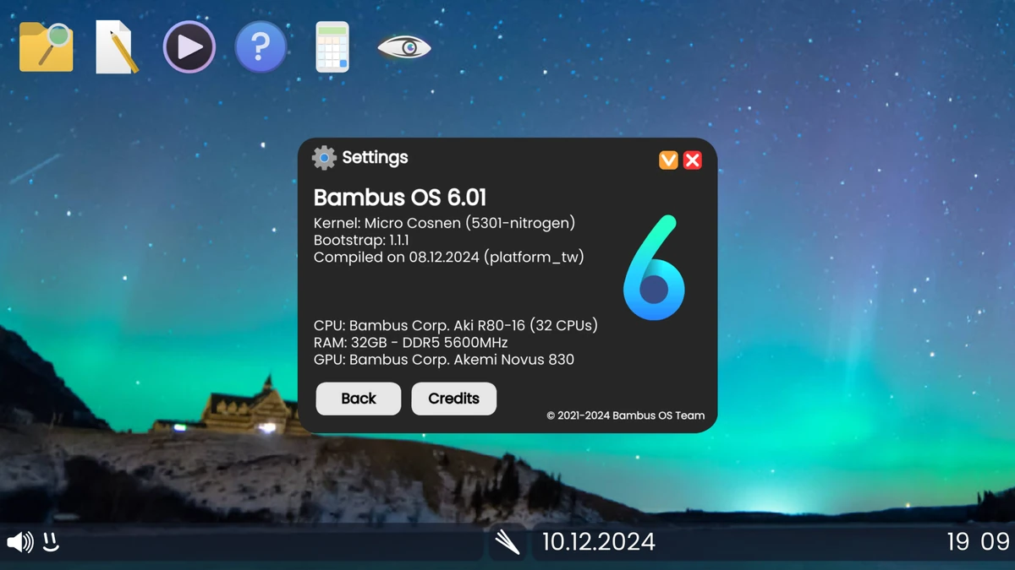Screen dimensions: 1015x570
Task: Launch the media player
Action: point(189,46)
